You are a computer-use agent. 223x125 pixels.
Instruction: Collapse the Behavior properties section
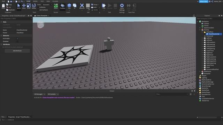1,35
